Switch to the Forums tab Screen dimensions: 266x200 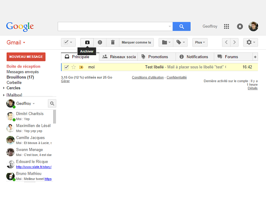tap(233, 56)
